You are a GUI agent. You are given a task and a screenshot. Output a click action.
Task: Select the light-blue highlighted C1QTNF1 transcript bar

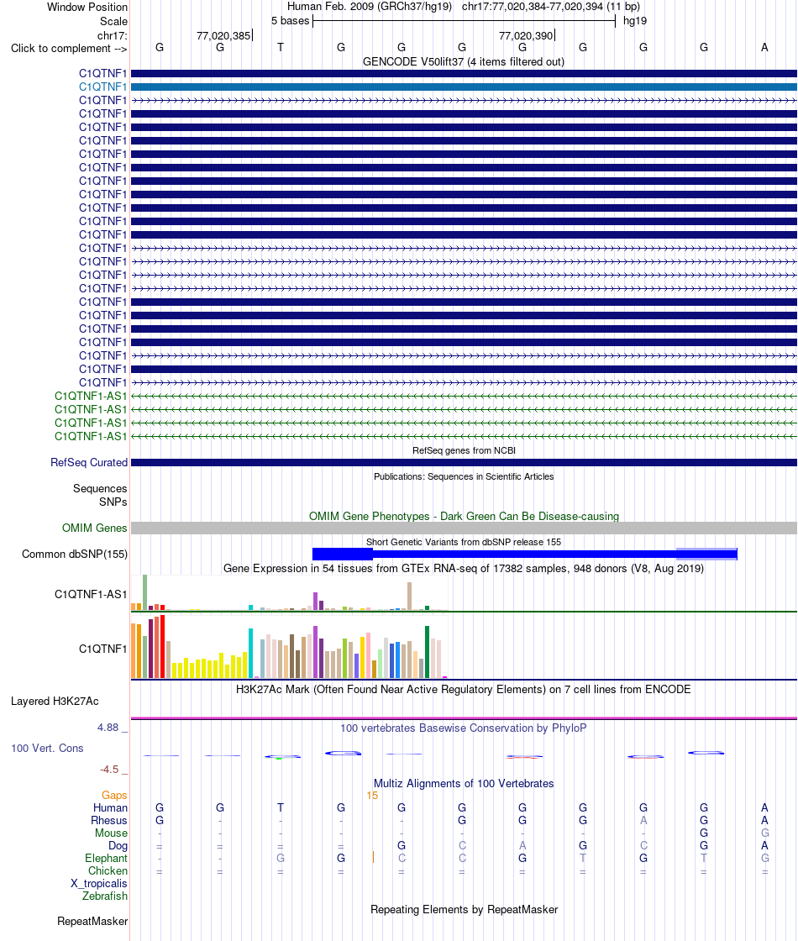tap(464, 87)
